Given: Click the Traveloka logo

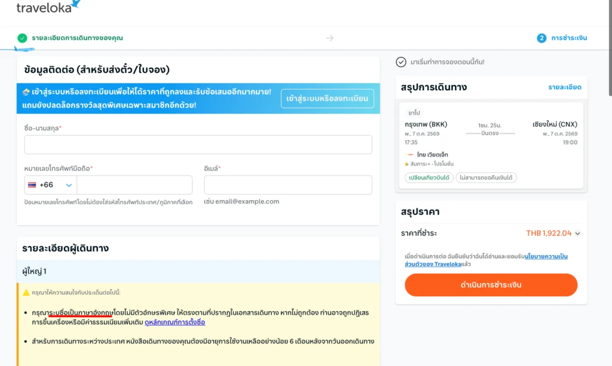Looking at the screenshot, I should (x=48, y=7).
